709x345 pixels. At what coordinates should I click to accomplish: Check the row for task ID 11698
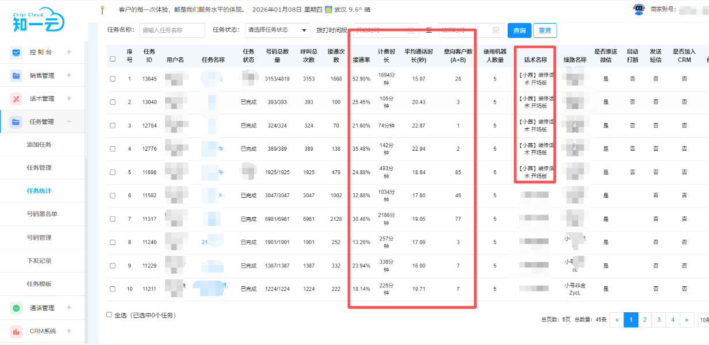pos(113,172)
